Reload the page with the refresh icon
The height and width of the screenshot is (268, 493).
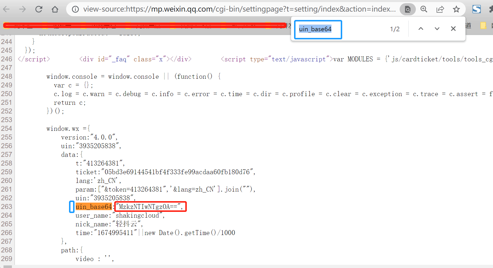coord(39,9)
